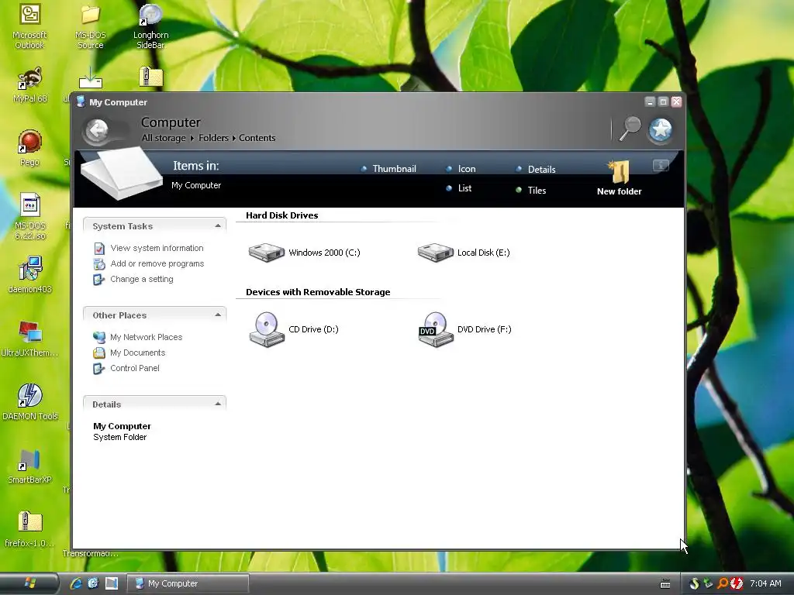Open search with the magnifier icon
This screenshot has height=595, width=794.
pyautogui.click(x=630, y=129)
